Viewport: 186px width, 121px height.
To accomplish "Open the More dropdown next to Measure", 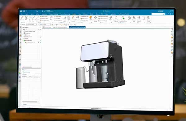I will tap(26, 19).
